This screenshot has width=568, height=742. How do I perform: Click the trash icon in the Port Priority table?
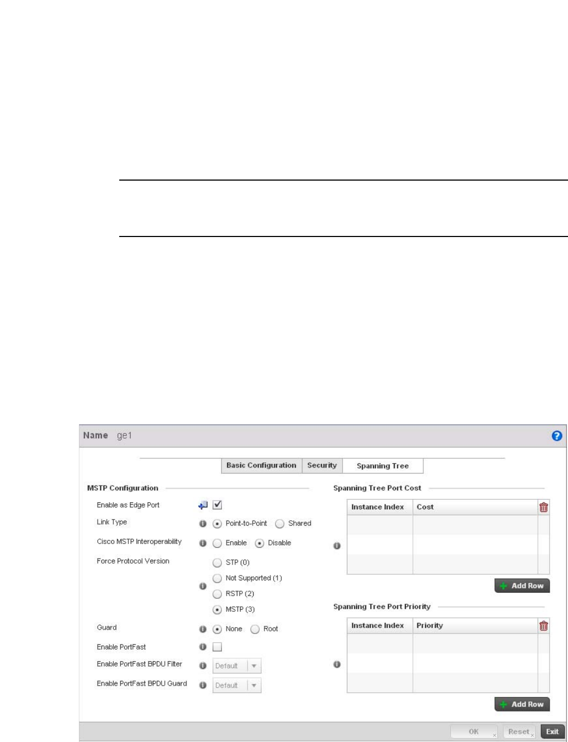pyautogui.click(x=544, y=626)
